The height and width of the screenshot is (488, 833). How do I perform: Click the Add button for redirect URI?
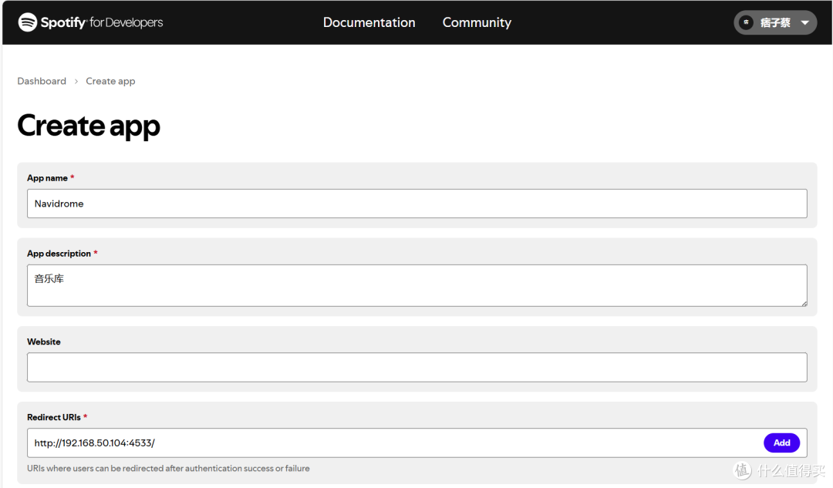coord(781,443)
